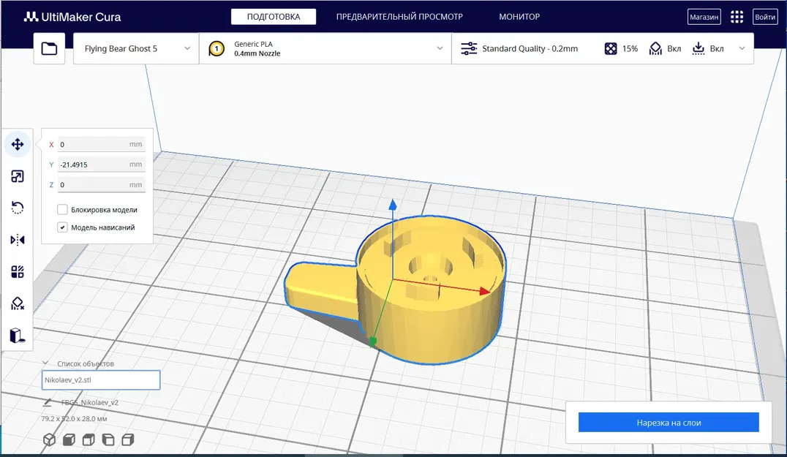This screenshot has width=787, height=457.
Task: Click the Нарезка на слои button
Action: (669, 423)
